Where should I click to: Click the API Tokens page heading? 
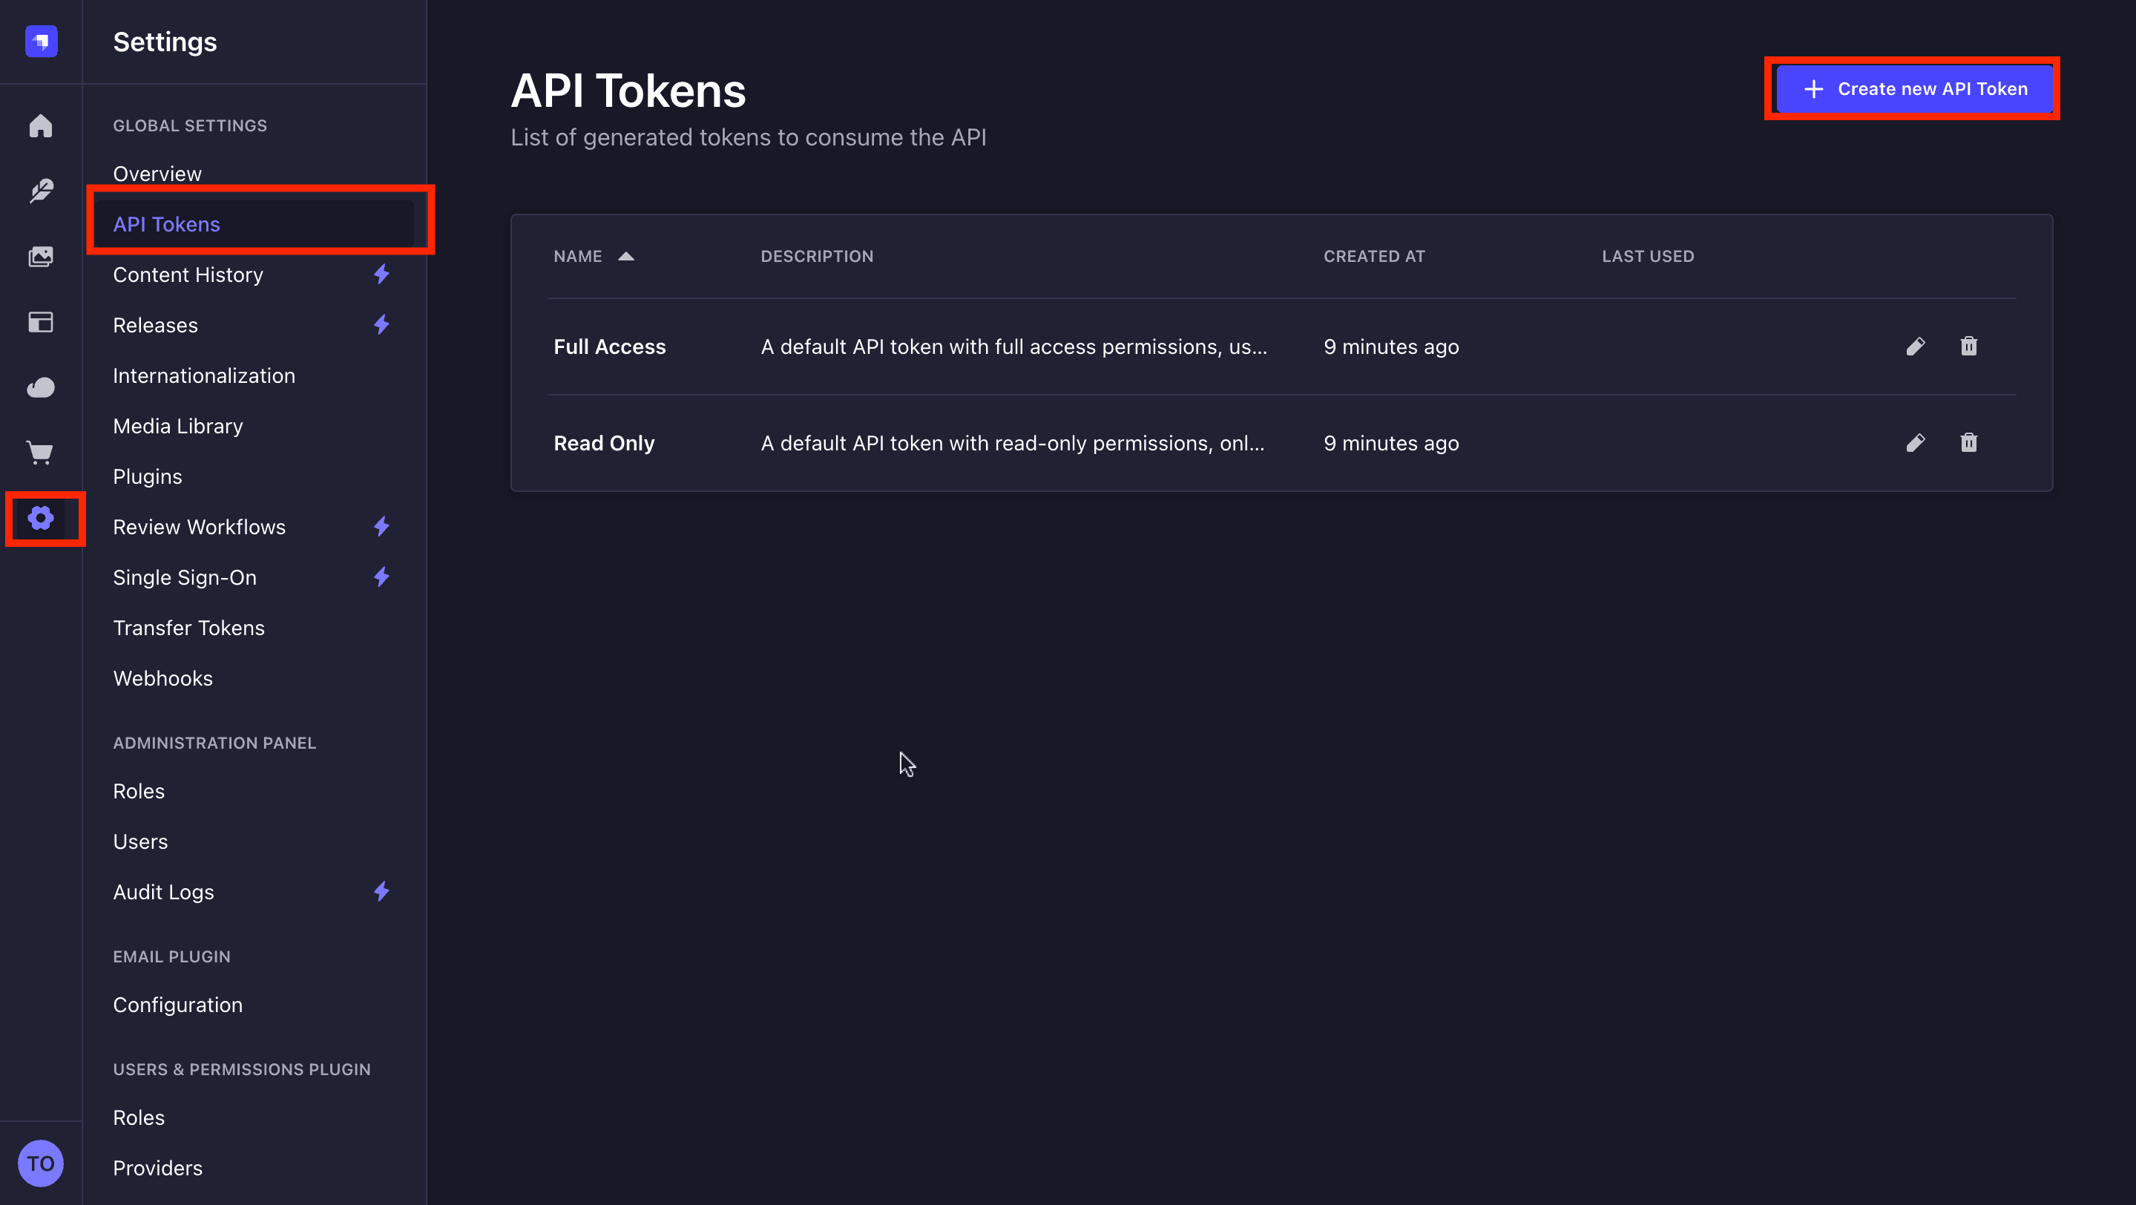[x=628, y=91]
